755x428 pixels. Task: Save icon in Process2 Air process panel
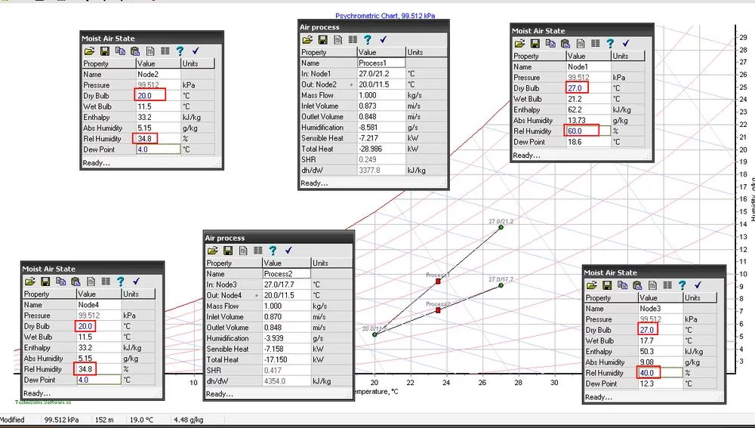click(228, 251)
